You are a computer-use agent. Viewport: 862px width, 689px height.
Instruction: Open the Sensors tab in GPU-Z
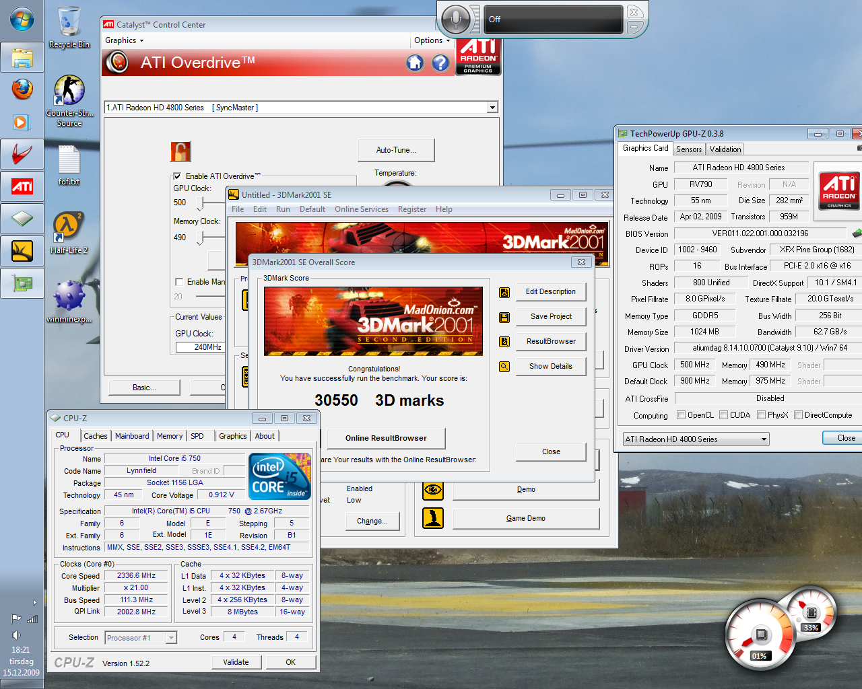(x=689, y=149)
